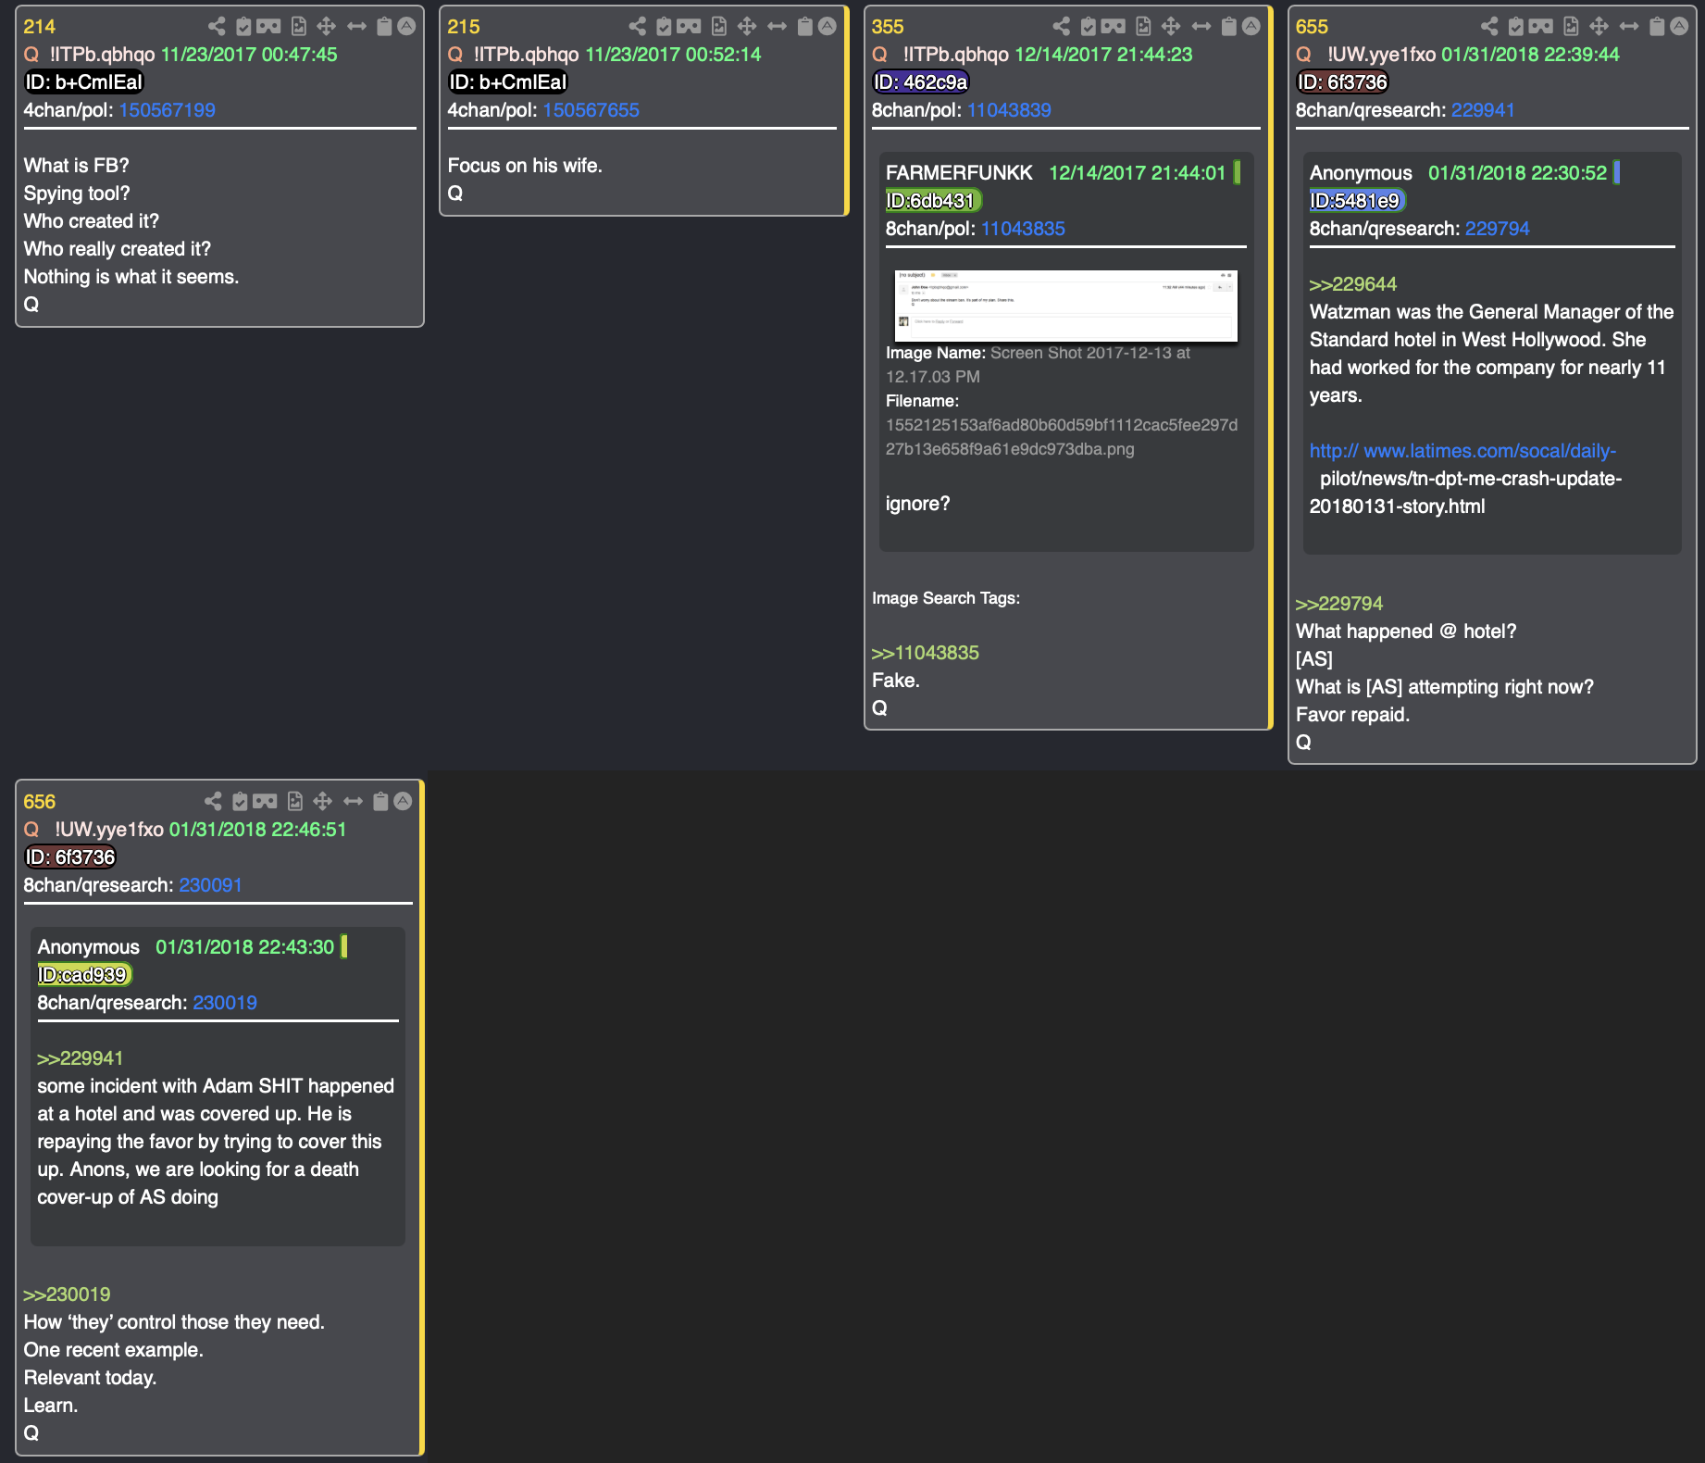Viewport: 1705px width, 1463px height.
Task: Collapse post 655 with circled caret
Action: click(1679, 26)
